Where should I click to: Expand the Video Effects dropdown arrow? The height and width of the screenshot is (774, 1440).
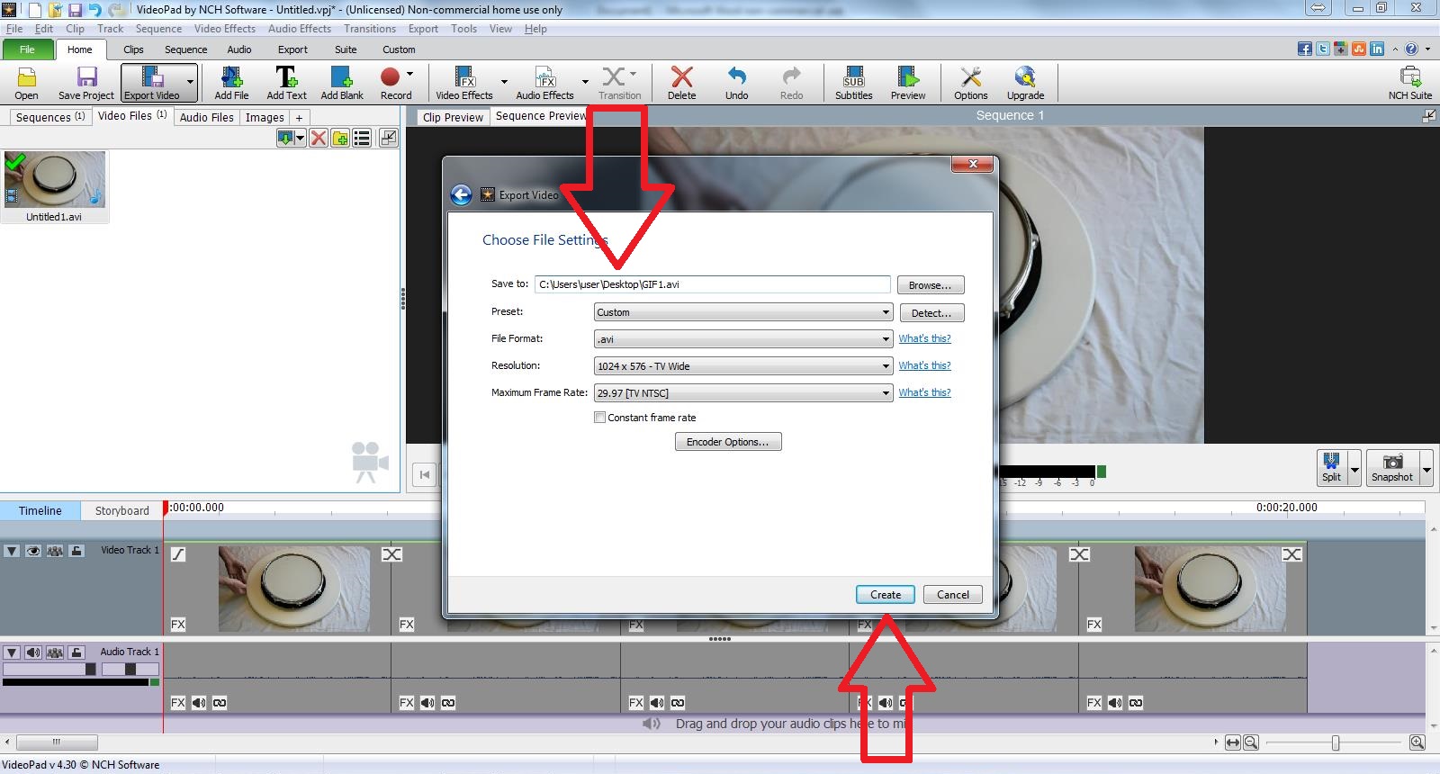click(504, 82)
